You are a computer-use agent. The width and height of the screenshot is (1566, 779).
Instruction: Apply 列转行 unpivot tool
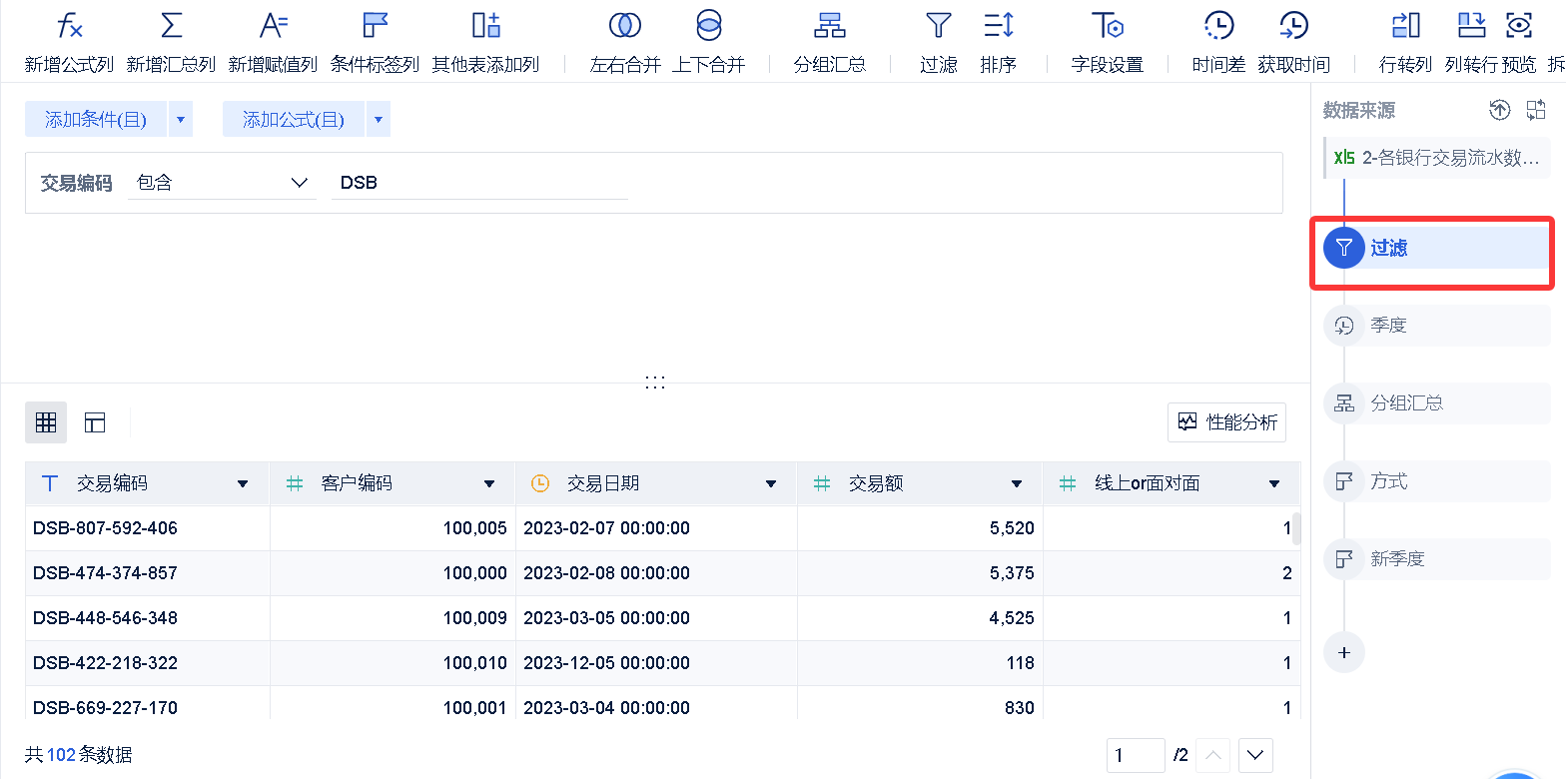coord(1471,43)
